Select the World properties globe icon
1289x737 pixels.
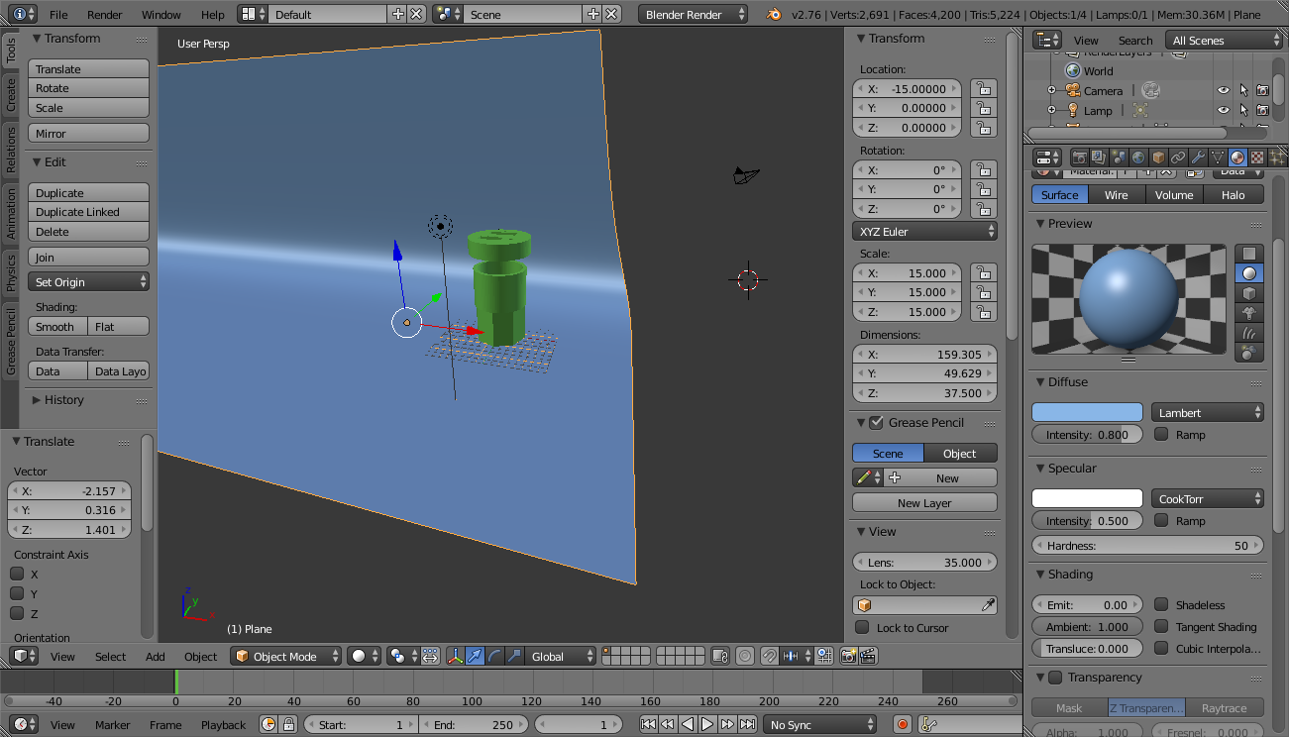(x=1137, y=157)
